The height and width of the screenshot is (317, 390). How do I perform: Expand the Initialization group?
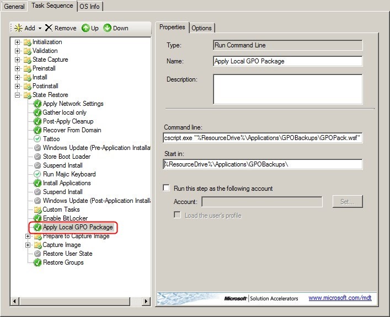[x=17, y=42]
